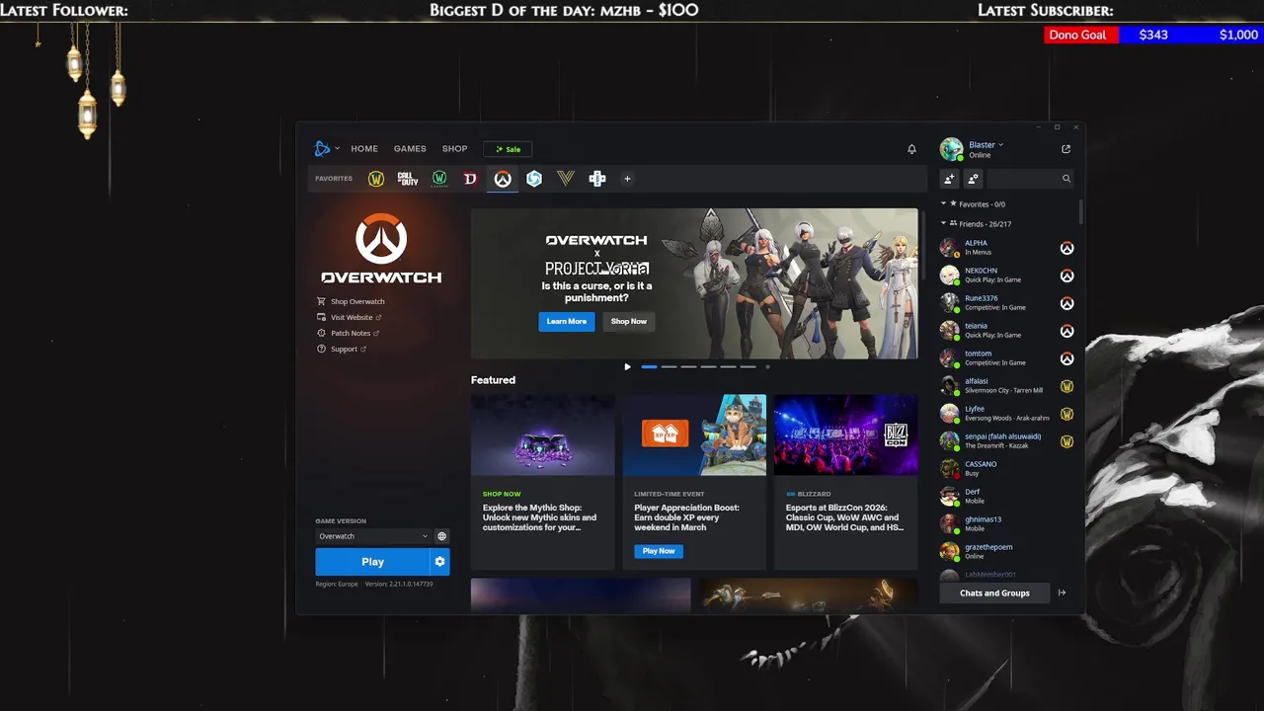Select Call of Duty favorite icon

(408, 179)
